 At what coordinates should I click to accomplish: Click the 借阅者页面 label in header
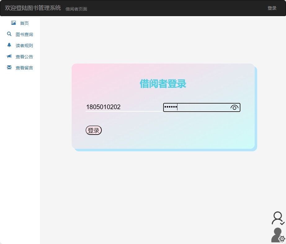[x=76, y=9]
